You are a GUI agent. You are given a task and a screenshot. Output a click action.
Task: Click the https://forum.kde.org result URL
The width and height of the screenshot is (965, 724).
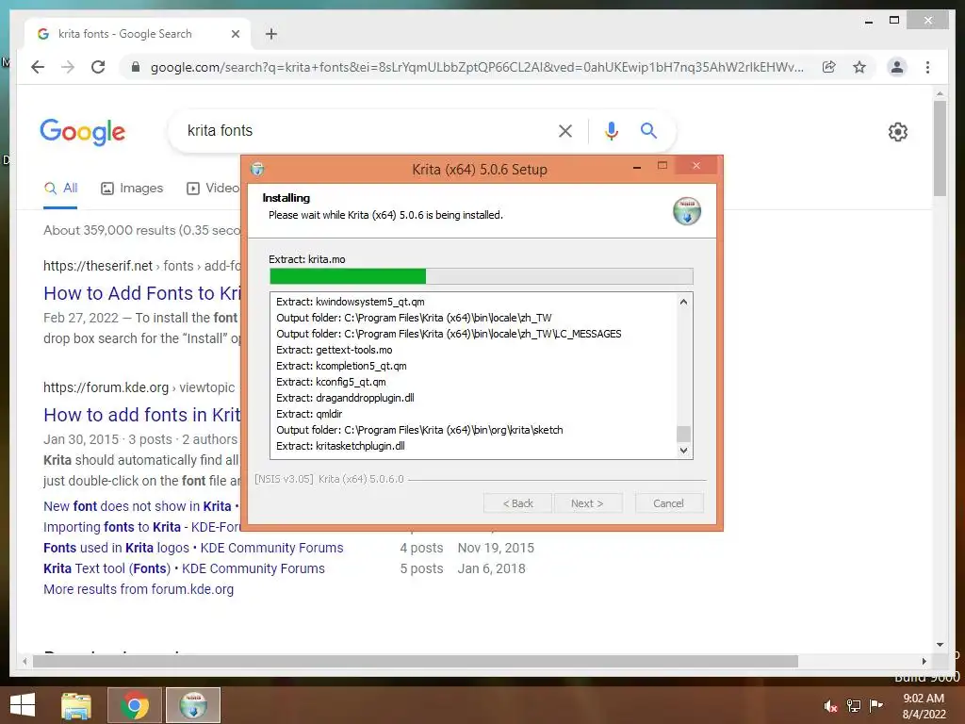click(139, 387)
